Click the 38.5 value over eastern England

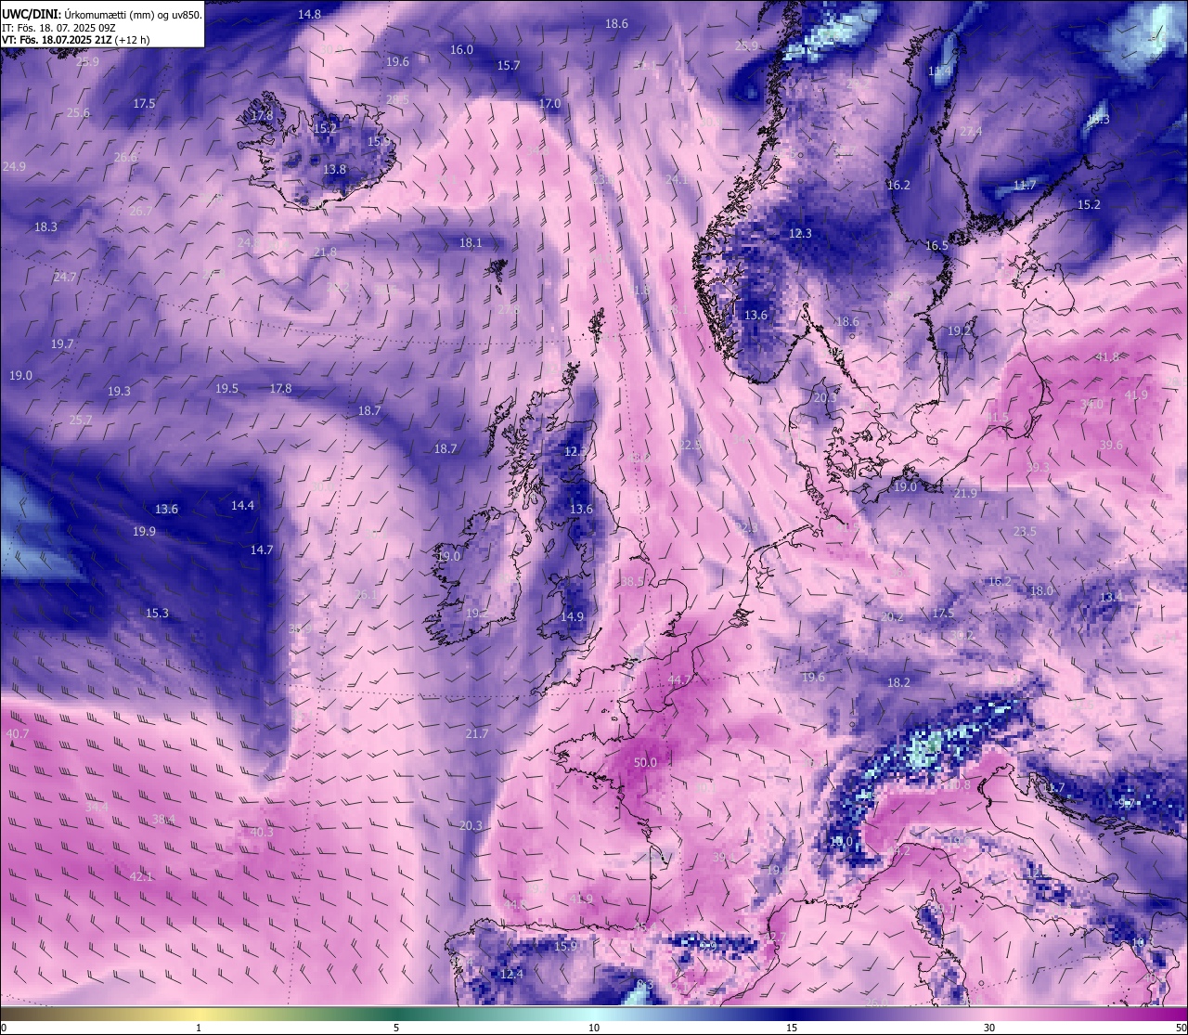[632, 581]
